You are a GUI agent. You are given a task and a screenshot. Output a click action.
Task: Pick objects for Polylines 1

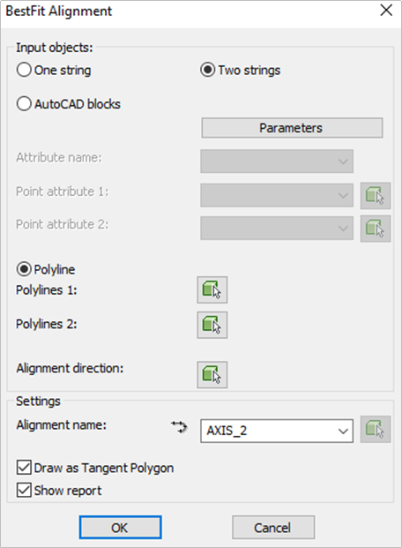click(212, 289)
